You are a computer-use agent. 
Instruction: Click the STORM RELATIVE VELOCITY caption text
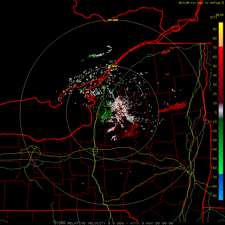click(x=80, y=223)
